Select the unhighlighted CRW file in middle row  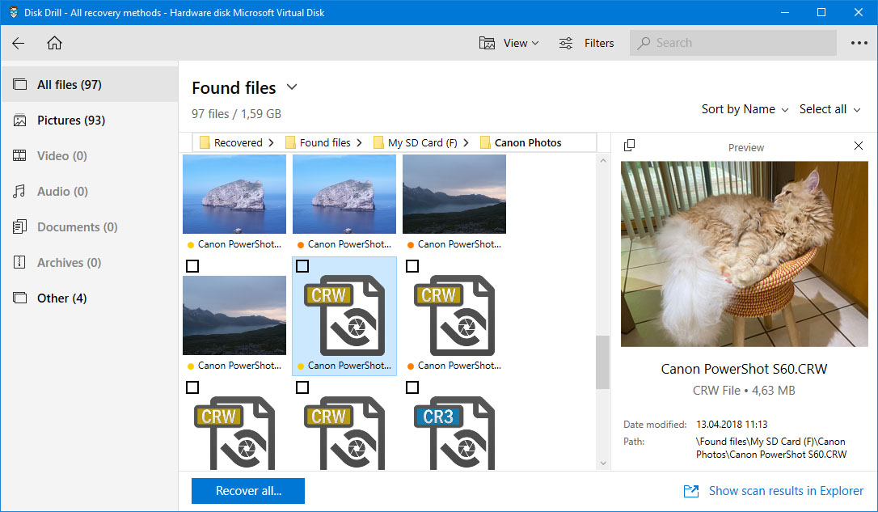454,315
